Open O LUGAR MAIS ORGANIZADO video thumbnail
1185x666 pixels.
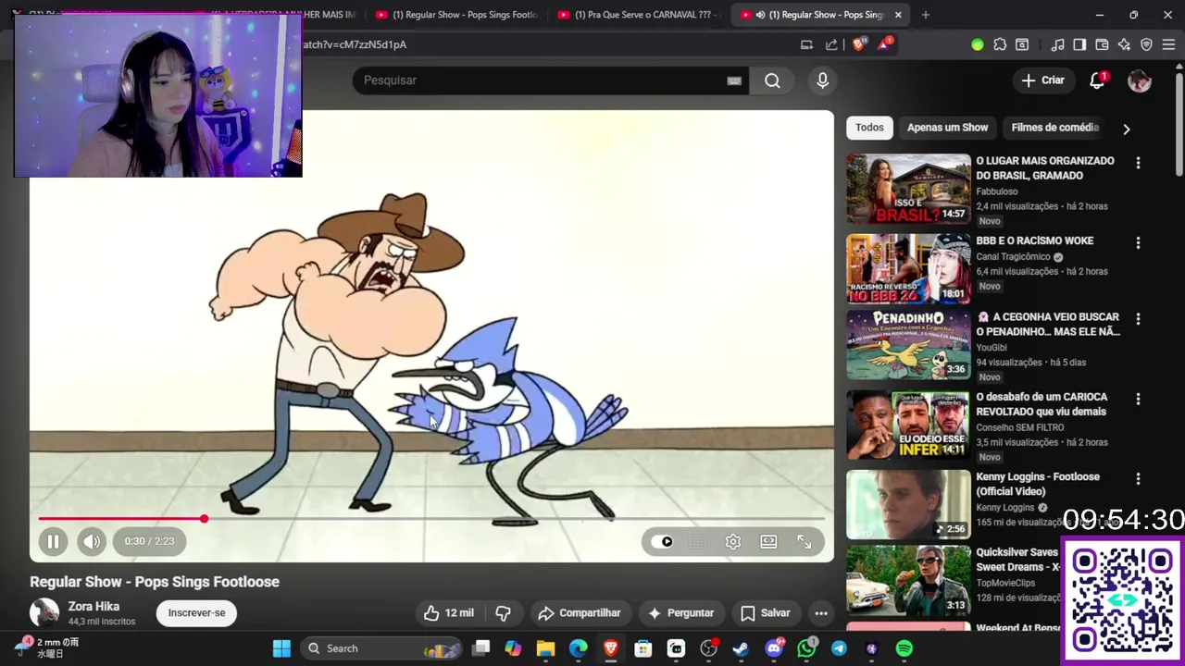908,189
